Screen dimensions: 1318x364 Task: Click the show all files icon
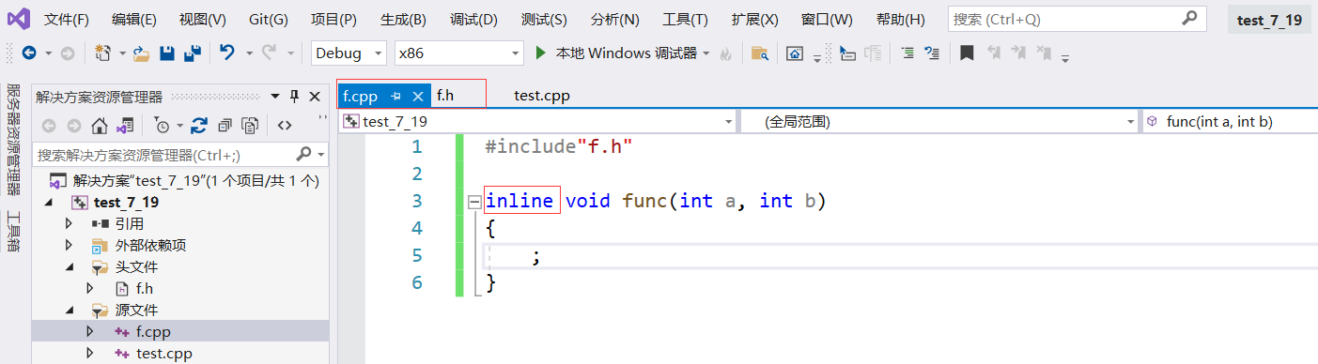click(x=250, y=125)
